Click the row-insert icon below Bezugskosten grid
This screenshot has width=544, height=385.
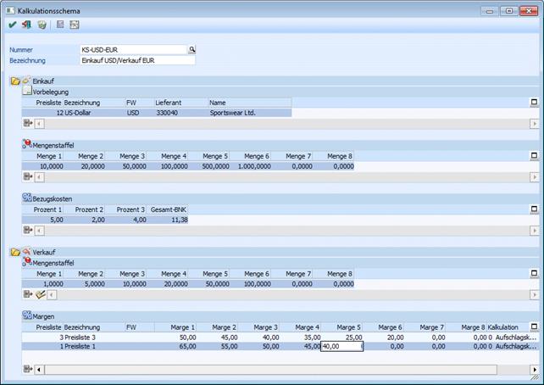pyautogui.click(x=27, y=230)
